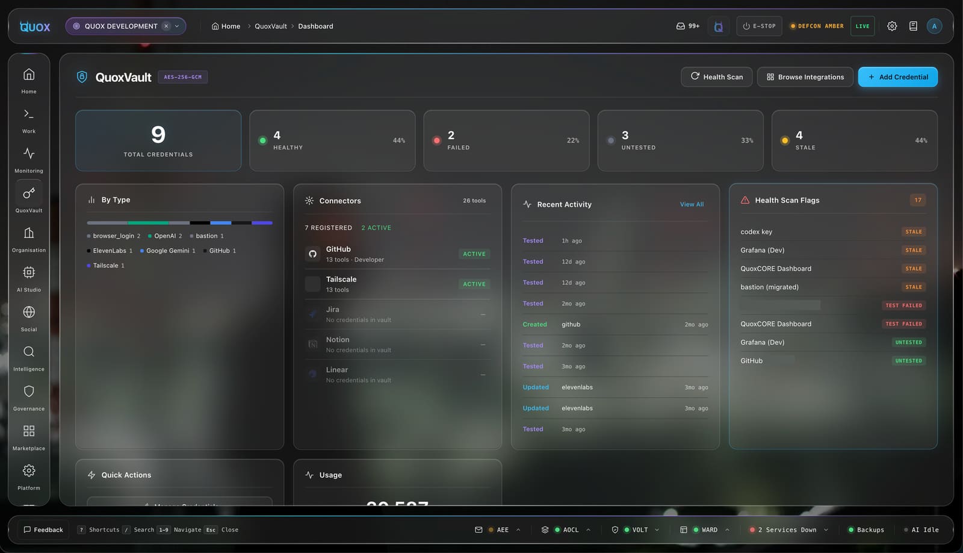The height and width of the screenshot is (553, 963).
Task: Open the Feedback button
Action: (43, 530)
